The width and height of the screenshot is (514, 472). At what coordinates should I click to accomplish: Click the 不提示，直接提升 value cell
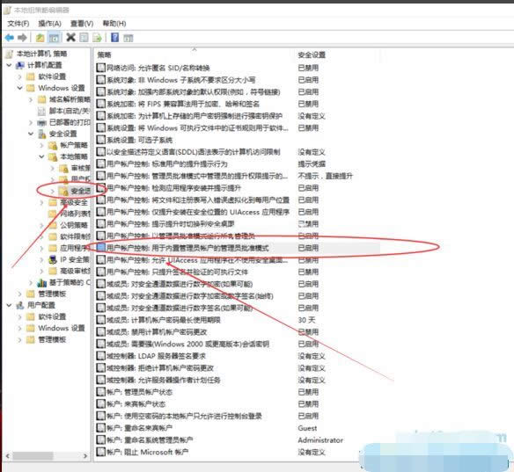point(325,176)
